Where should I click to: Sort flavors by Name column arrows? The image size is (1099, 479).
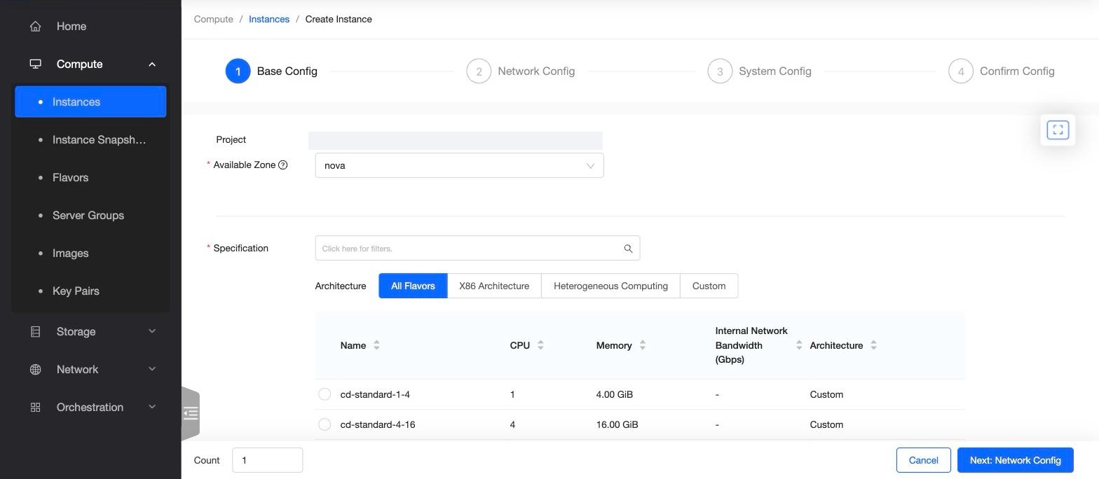[376, 345]
